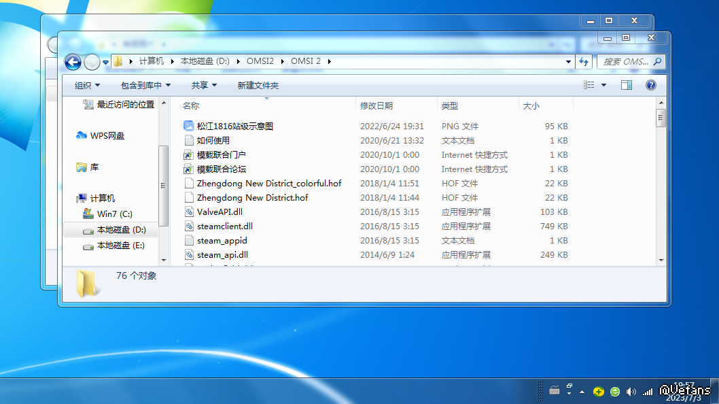Click the refresh button beside address bar
The image size is (719, 404).
click(584, 61)
